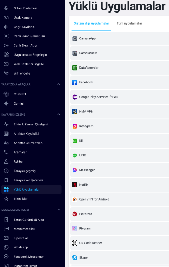Viewport: 169px width, 267px height.
Task: Select the Sistem dışı uygulamalar tab
Action: coord(91,23)
